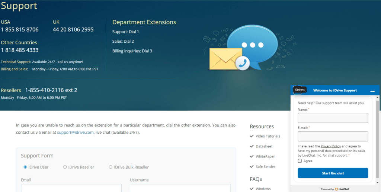This screenshot has width=381, height=192.
Task: Open the Privacy Policy link
Action: pyautogui.click(x=331, y=146)
